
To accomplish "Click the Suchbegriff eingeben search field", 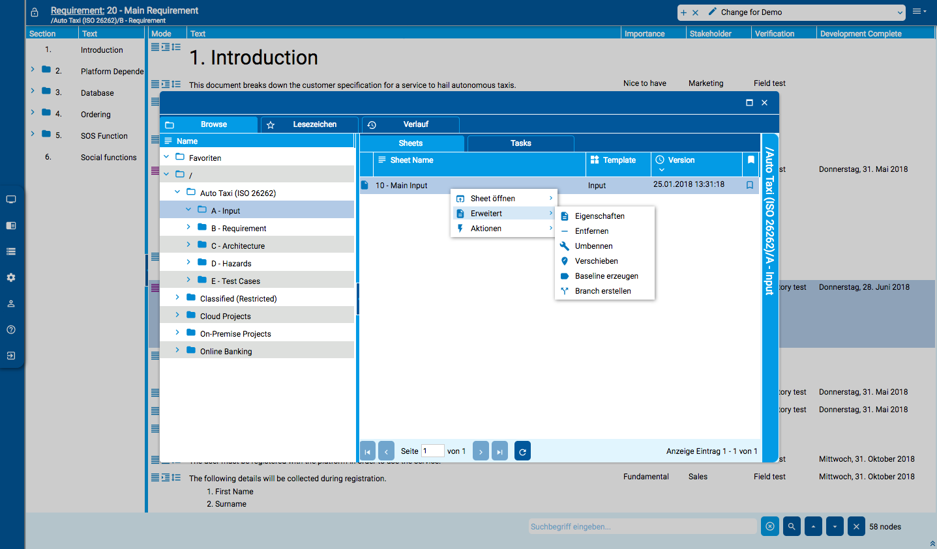I will point(642,526).
